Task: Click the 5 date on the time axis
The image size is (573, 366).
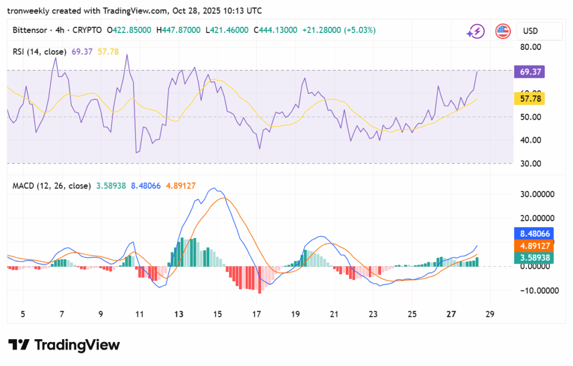Action: pyautogui.click(x=23, y=314)
